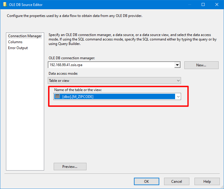Click the Cancel button

pos(177,182)
